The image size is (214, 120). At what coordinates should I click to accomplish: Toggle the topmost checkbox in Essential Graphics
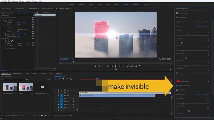[x=177, y=13]
